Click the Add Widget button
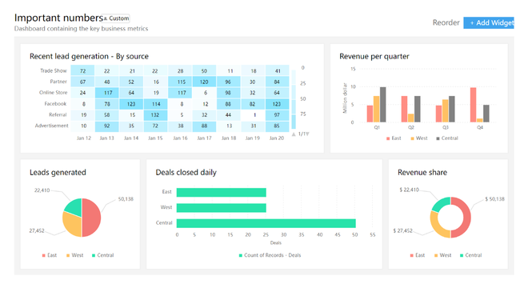Viewport: 528px width, 288px height. (488, 23)
